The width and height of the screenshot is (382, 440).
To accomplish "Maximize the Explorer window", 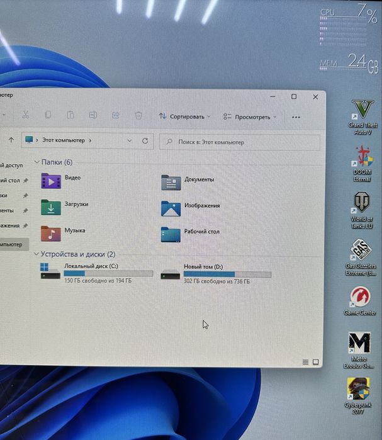I will (294, 96).
